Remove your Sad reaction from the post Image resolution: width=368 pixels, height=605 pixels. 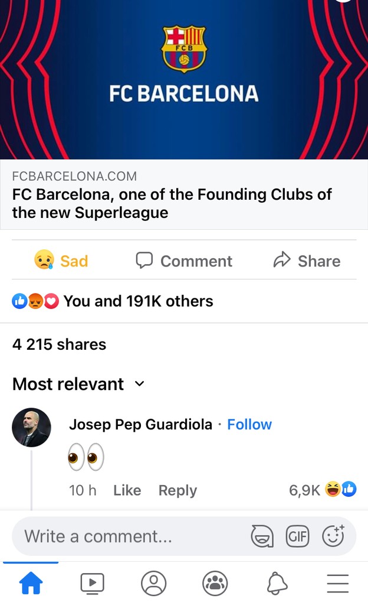tap(61, 260)
